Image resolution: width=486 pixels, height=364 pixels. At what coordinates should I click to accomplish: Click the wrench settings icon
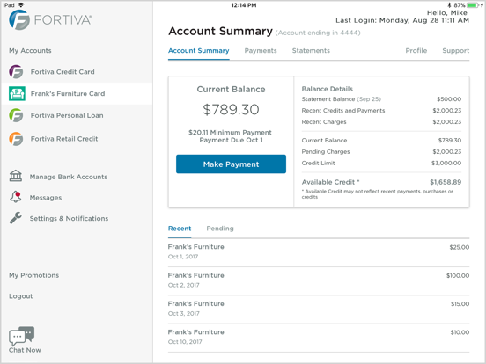click(x=16, y=217)
